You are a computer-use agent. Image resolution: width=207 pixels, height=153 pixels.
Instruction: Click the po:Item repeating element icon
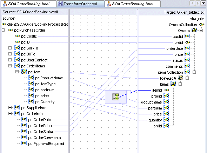point(24,72)
